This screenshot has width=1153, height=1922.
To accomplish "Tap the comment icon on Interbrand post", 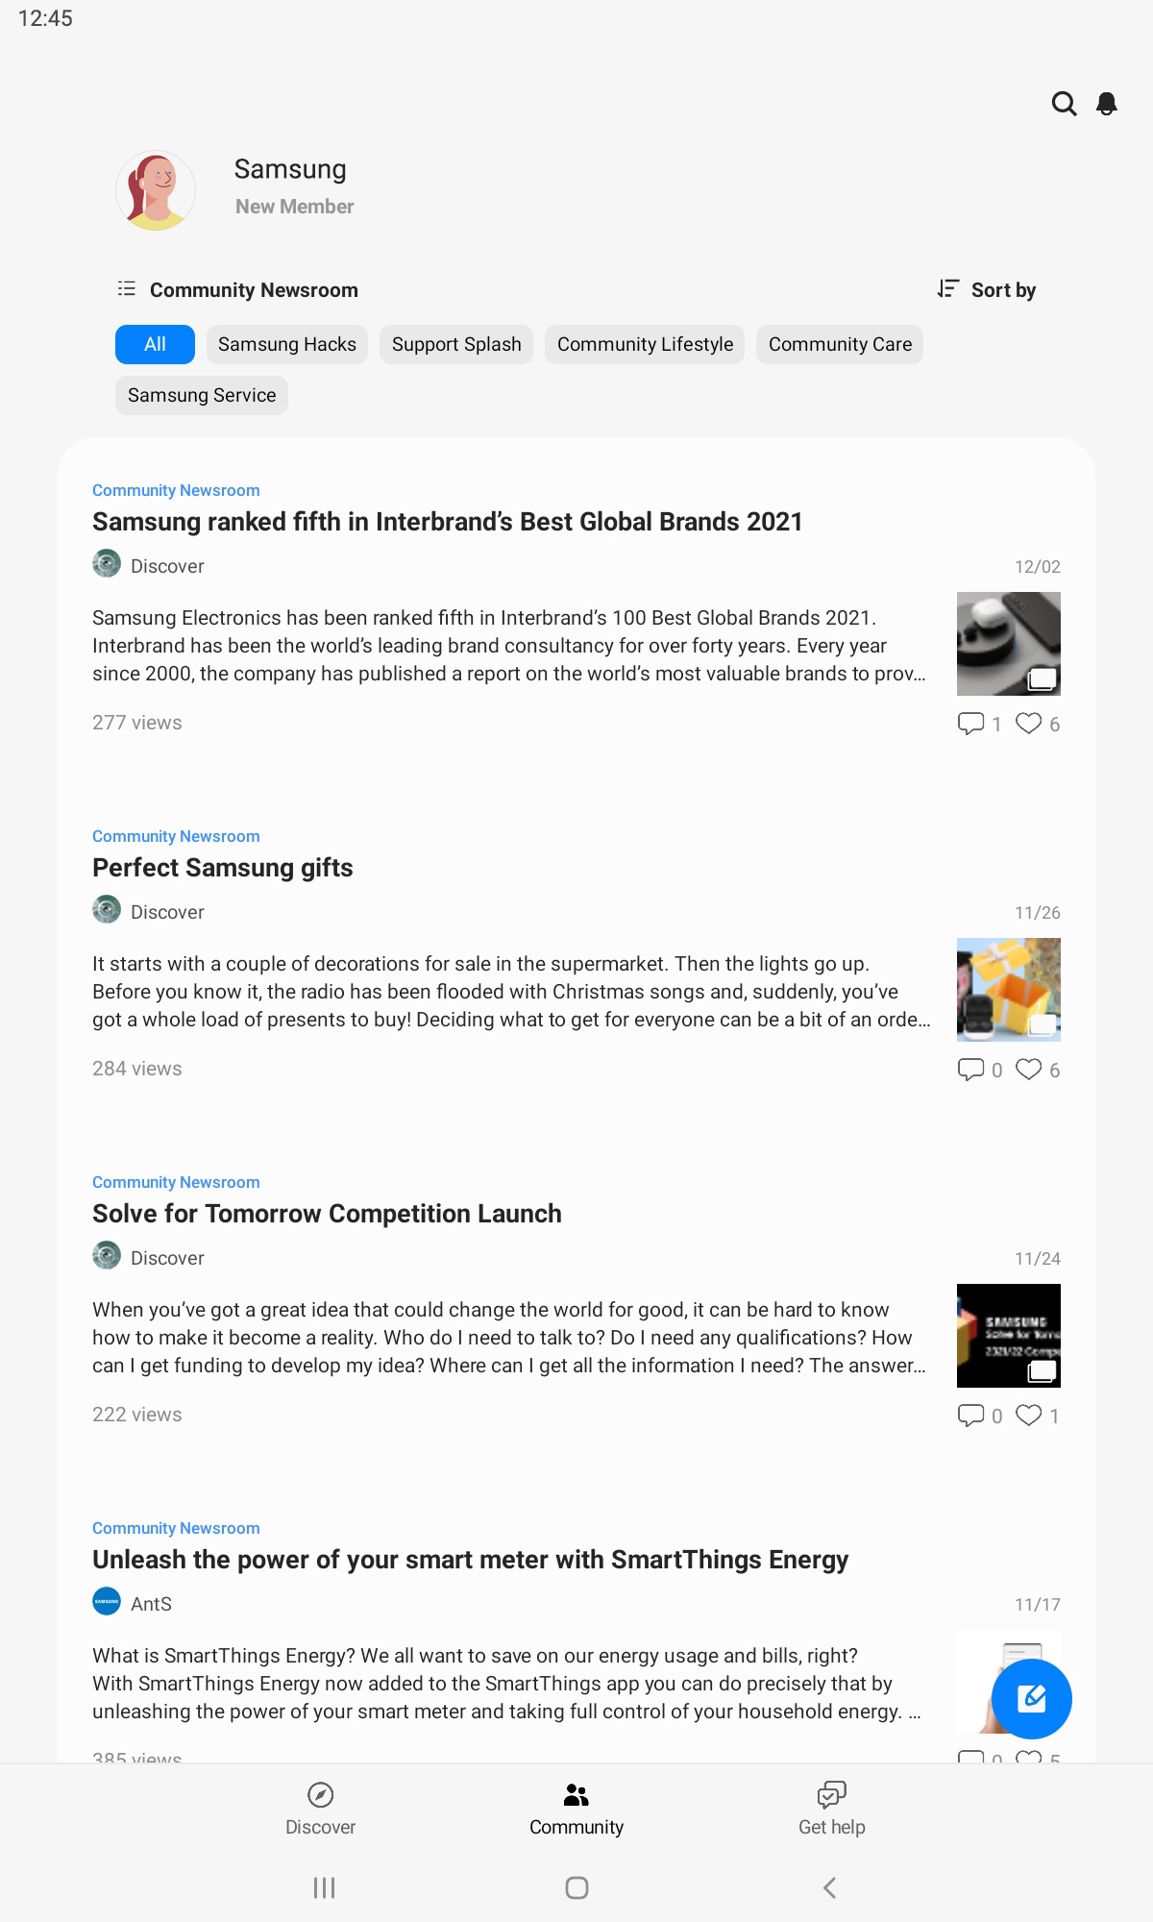I will pos(970,724).
